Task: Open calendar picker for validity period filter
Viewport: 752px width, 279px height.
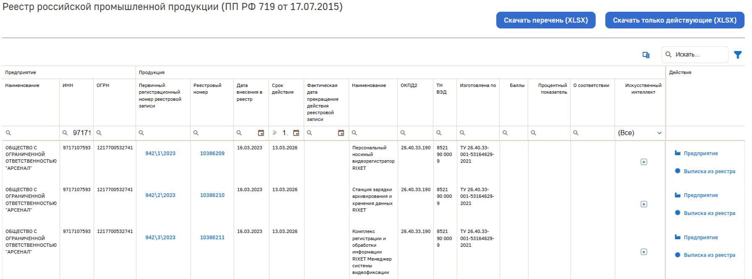Action: 296,133
